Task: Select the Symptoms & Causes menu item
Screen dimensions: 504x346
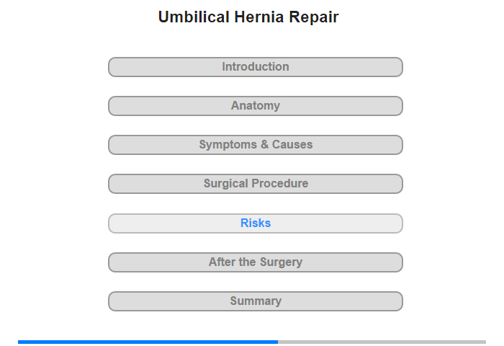Action: click(256, 145)
